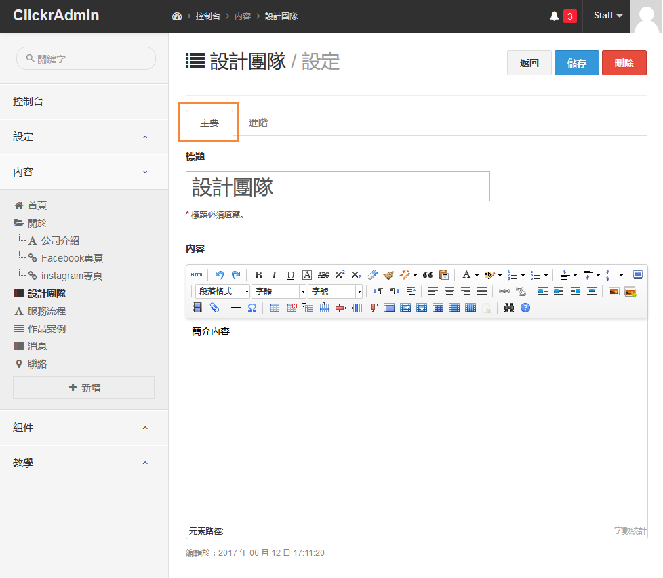The height and width of the screenshot is (578, 663).
Task: Justify the text alignment
Action: (481, 291)
